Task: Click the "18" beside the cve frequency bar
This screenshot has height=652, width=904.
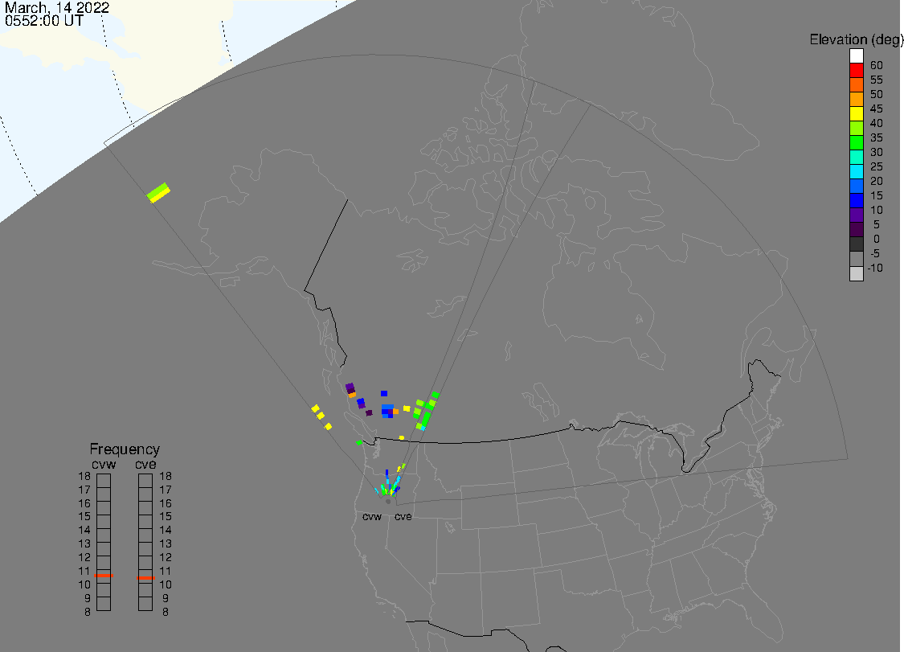Action: click(166, 476)
